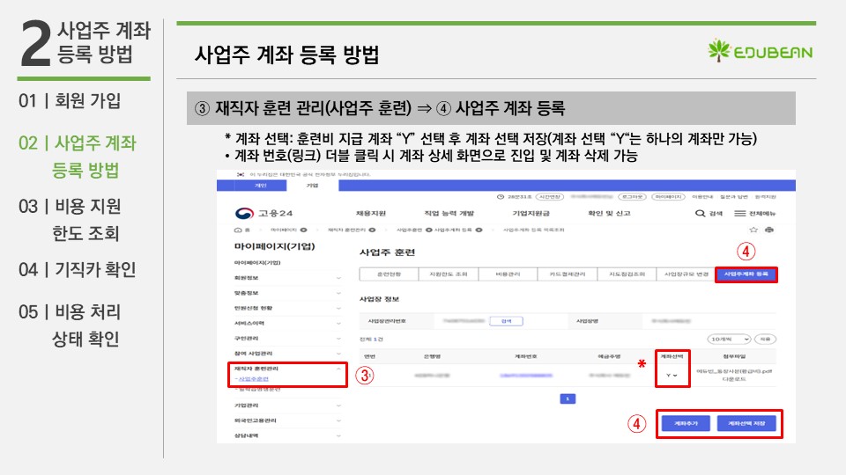Image resolution: width=846 pixels, height=475 pixels.
Task: Open the 사업주훈련 sidebar link
Action: 253,379
